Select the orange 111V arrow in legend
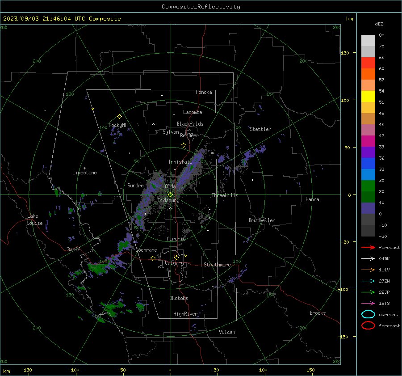 pyautogui.click(x=368, y=270)
